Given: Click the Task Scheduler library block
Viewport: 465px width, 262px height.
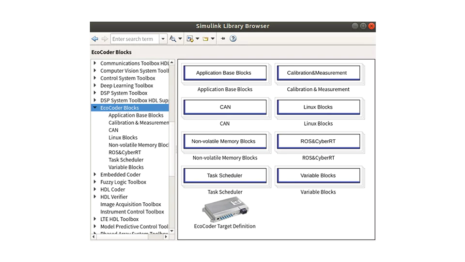Looking at the screenshot, I should [225, 176].
